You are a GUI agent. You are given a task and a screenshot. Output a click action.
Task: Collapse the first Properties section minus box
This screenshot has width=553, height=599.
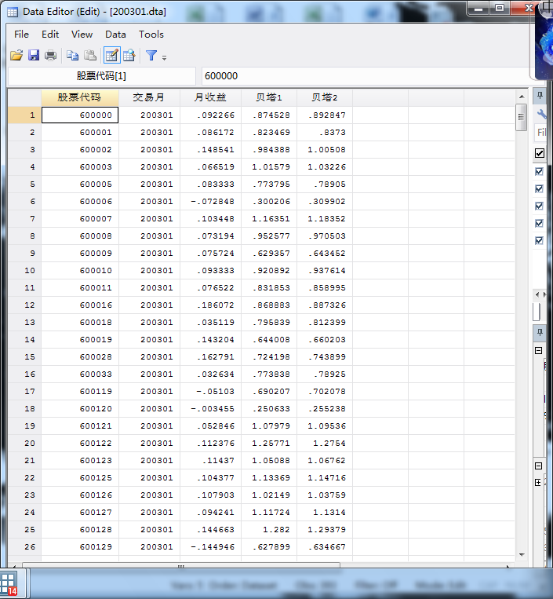click(539, 350)
